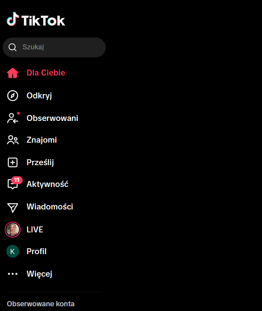Select the Dla Ciebie menu label
Image resolution: width=262 pixels, height=311 pixels.
46,73
